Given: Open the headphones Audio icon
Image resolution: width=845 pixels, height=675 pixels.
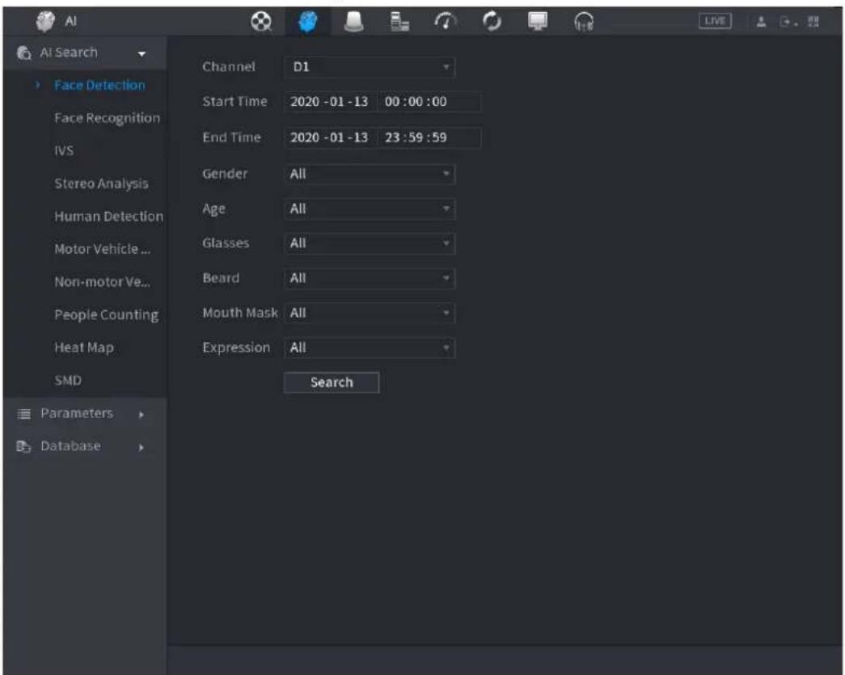Looking at the screenshot, I should click(584, 22).
